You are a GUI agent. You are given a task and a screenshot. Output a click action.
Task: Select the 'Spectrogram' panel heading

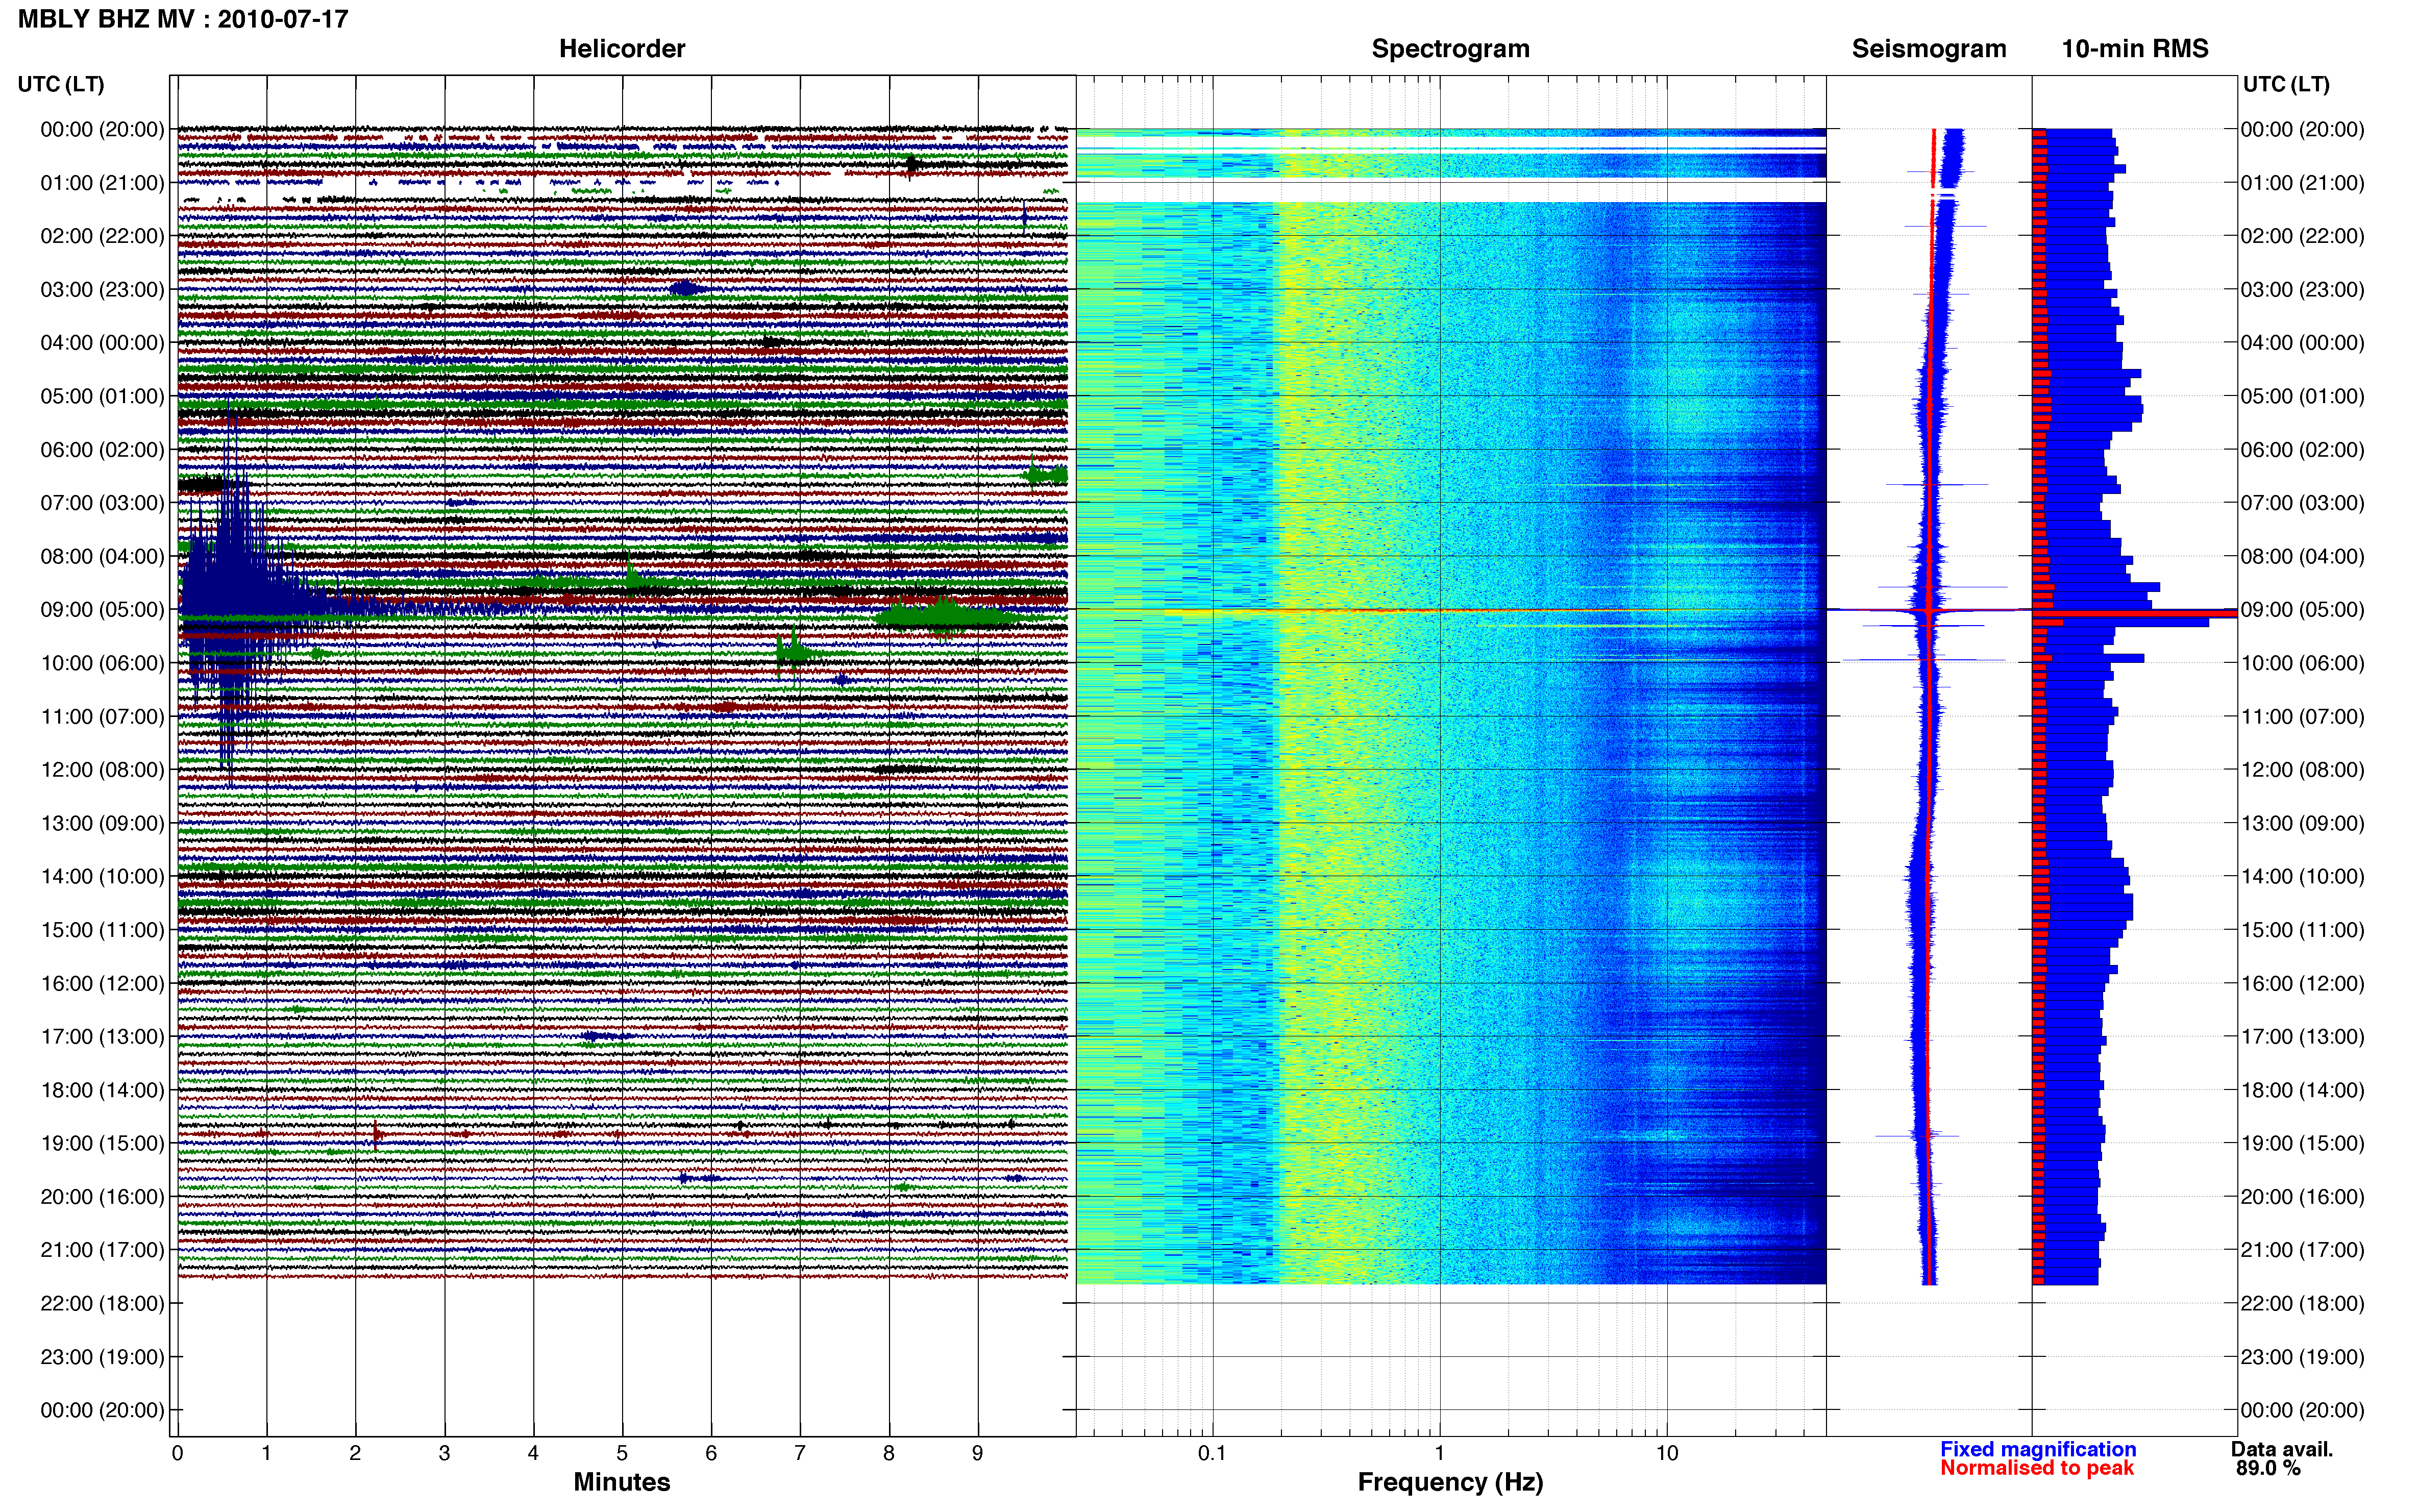(1450, 48)
